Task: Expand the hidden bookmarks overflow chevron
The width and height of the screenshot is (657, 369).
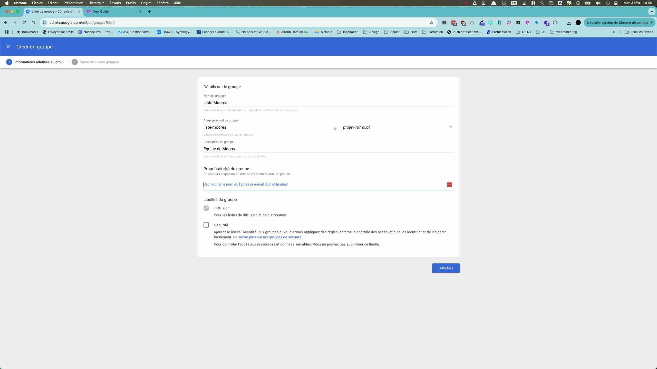Action: point(614,32)
